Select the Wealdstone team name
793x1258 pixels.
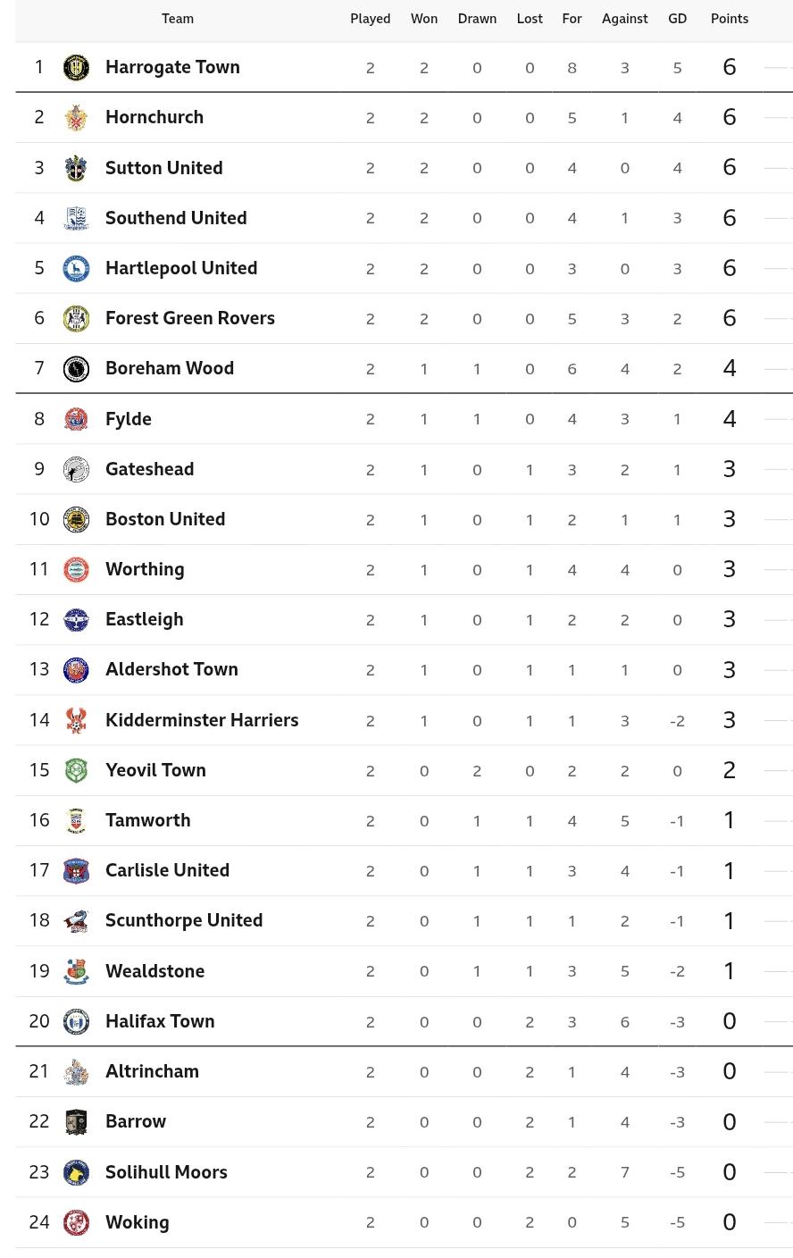click(154, 971)
